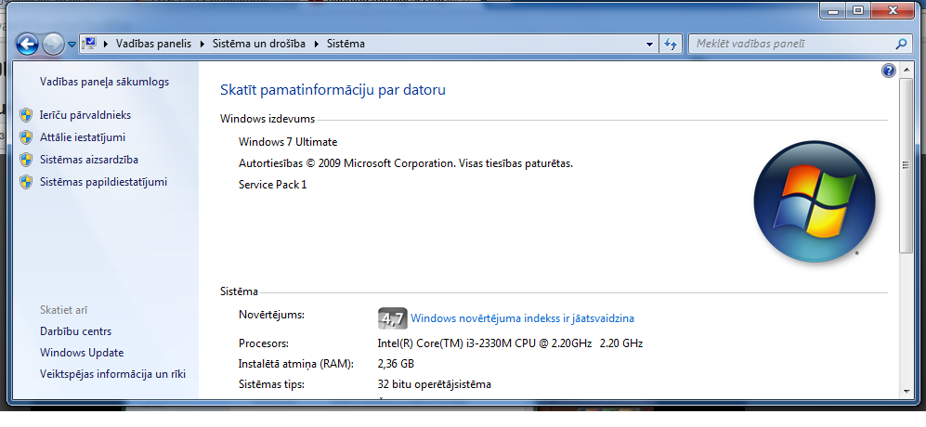Image resolution: width=926 pixels, height=427 pixels.
Task: Click the Novērtējums: label
Action: click(271, 315)
